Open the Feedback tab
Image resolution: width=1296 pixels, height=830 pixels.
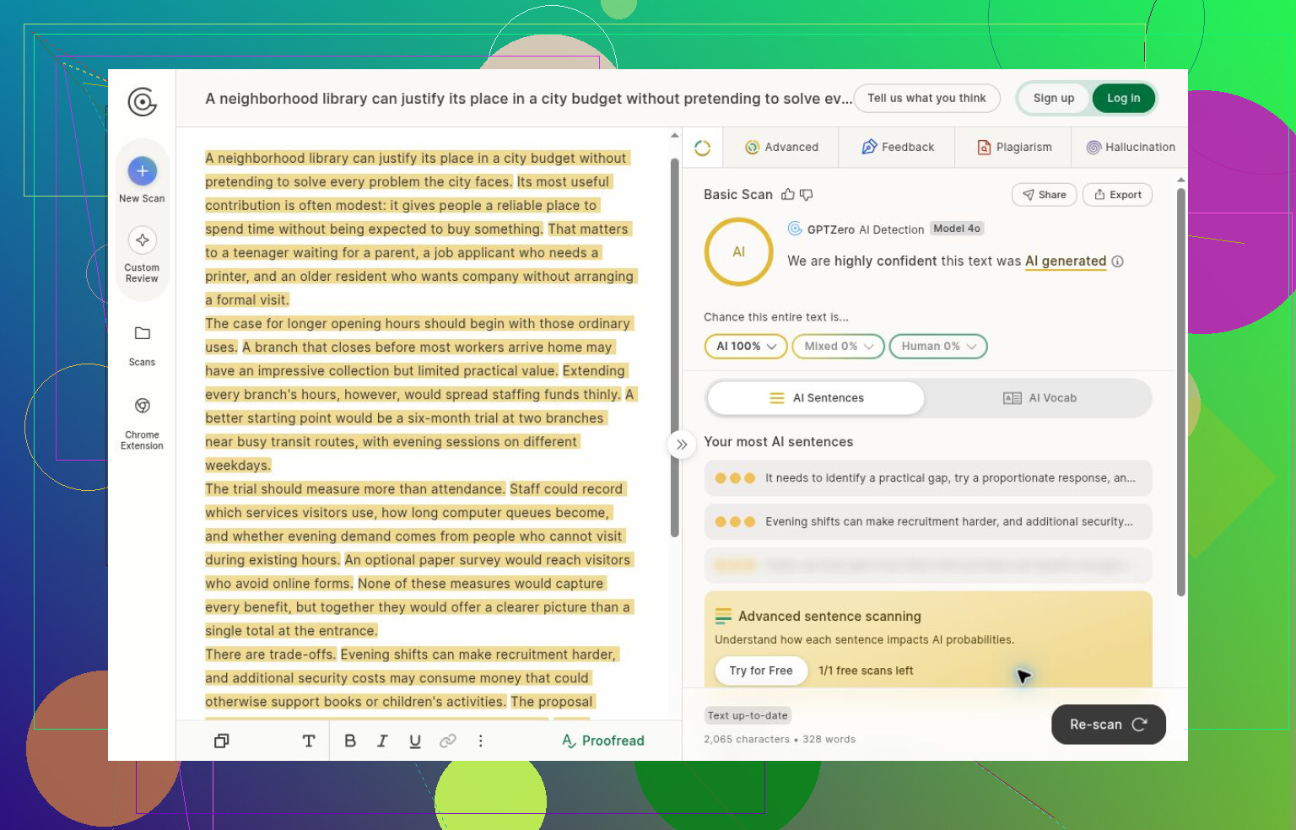click(898, 148)
